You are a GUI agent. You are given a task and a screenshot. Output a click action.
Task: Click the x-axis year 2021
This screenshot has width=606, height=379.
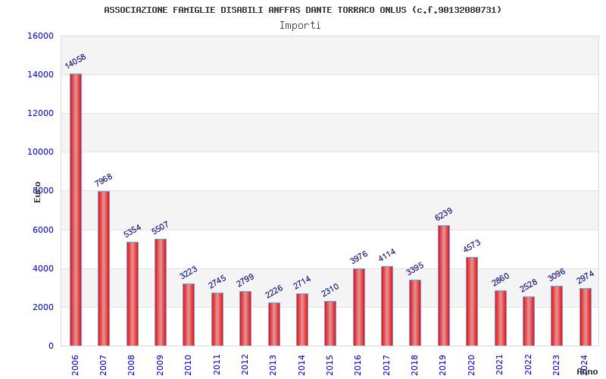pyautogui.click(x=500, y=365)
